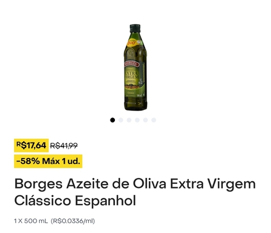
Task: Select the R$0.0336/ml unit price
Action: (73, 221)
